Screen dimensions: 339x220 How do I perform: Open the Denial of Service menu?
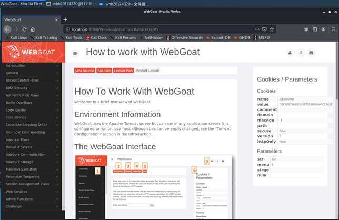32,147
